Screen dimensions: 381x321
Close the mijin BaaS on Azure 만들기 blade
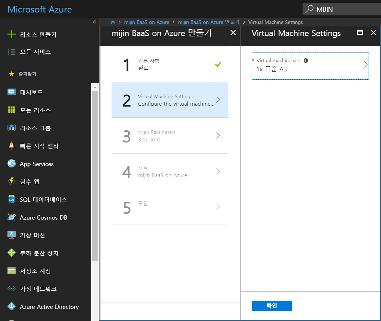click(233, 32)
